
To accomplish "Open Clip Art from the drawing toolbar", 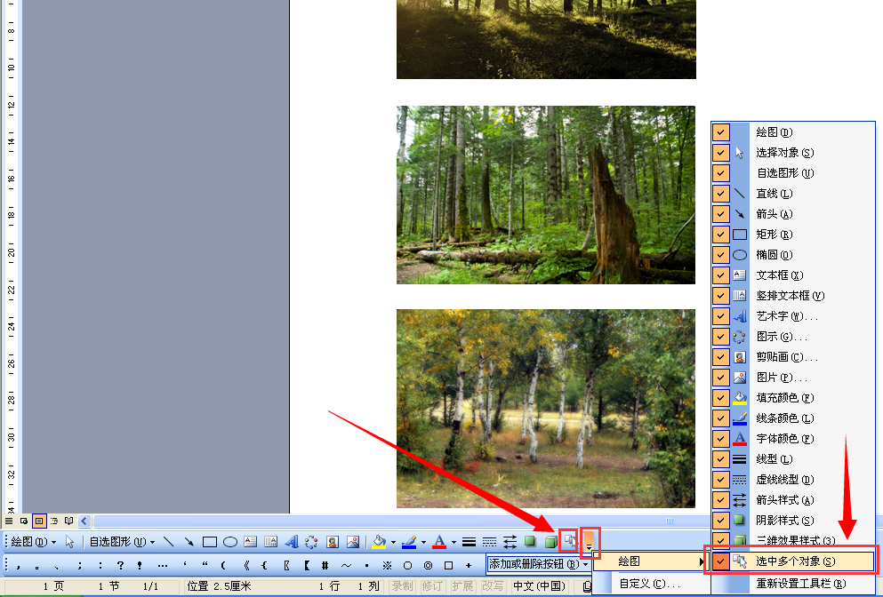I will 333,542.
